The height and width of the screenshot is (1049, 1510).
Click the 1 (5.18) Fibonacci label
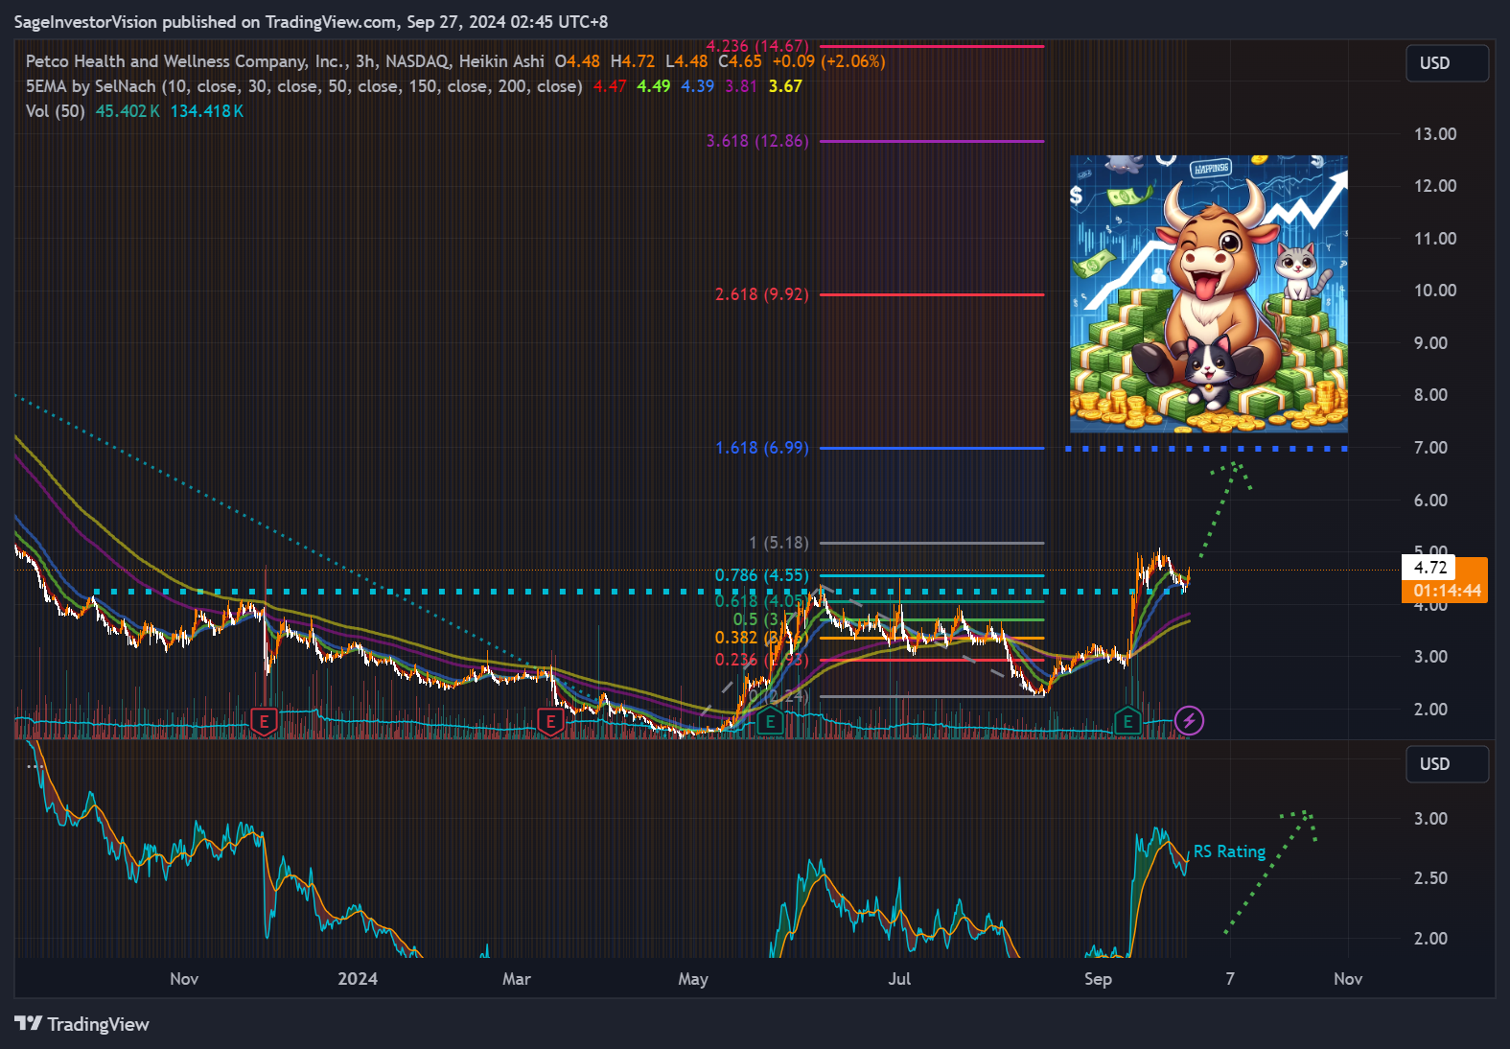click(x=778, y=543)
